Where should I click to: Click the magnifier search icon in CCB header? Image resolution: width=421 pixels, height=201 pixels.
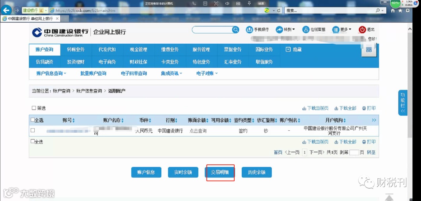point(235,30)
